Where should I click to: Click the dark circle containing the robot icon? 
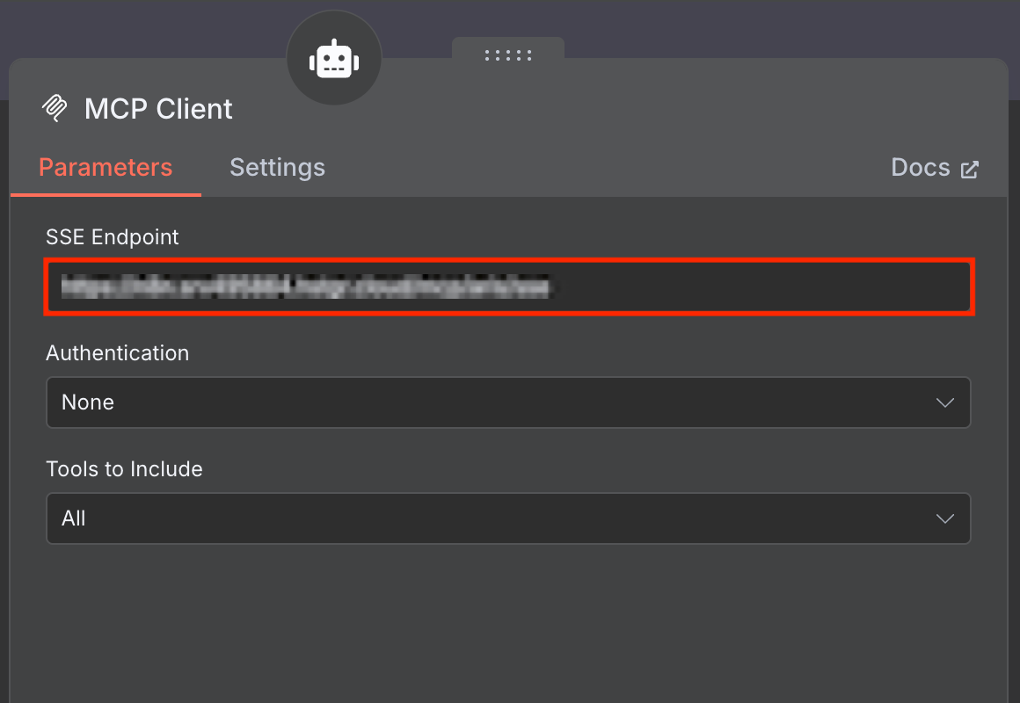coord(334,57)
